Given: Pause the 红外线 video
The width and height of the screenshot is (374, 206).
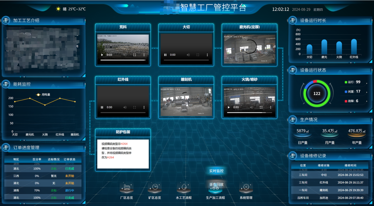Looking at the screenshot, I should [102, 107].
